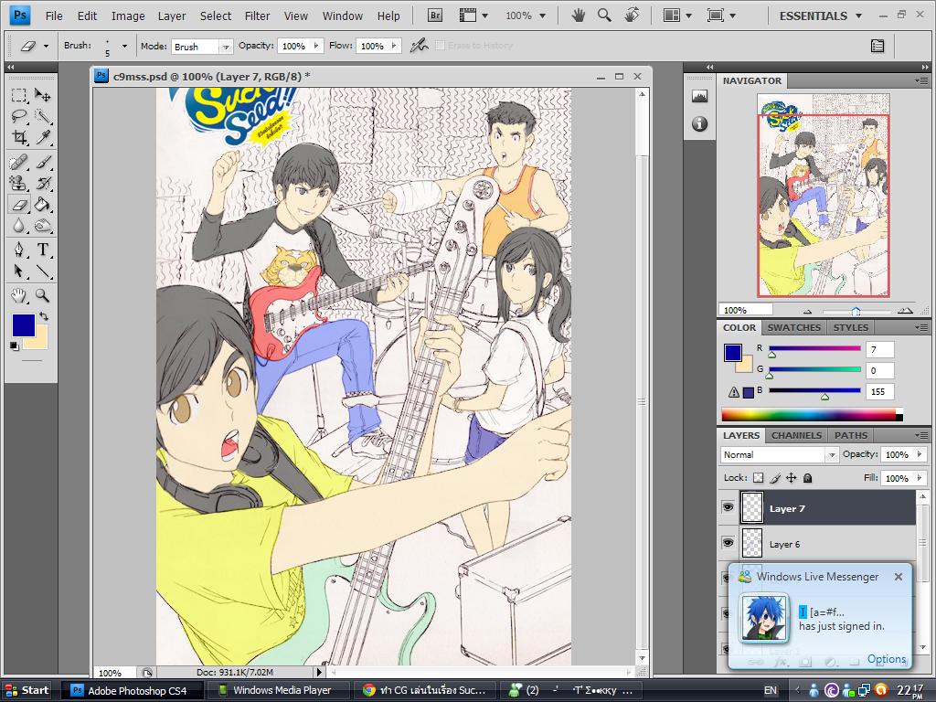The width and height of the screenshot is (936, 702).
Task: Expand the ESSENTIALS workspace menu
Action: click(820, 16)
